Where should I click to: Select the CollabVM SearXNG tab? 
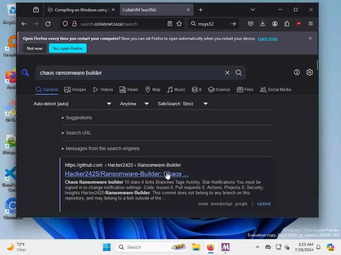(157, 10)
